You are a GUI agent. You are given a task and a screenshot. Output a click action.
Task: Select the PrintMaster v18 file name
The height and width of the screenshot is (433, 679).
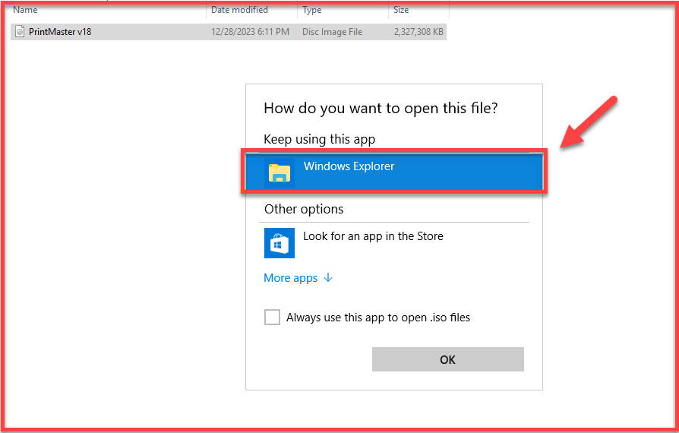[60, 32]
